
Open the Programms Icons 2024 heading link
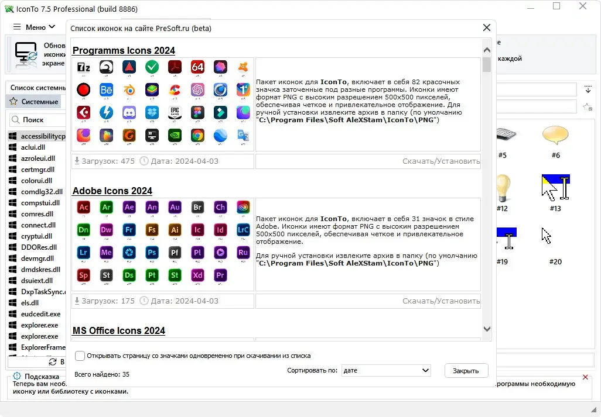tap(124, 50)
